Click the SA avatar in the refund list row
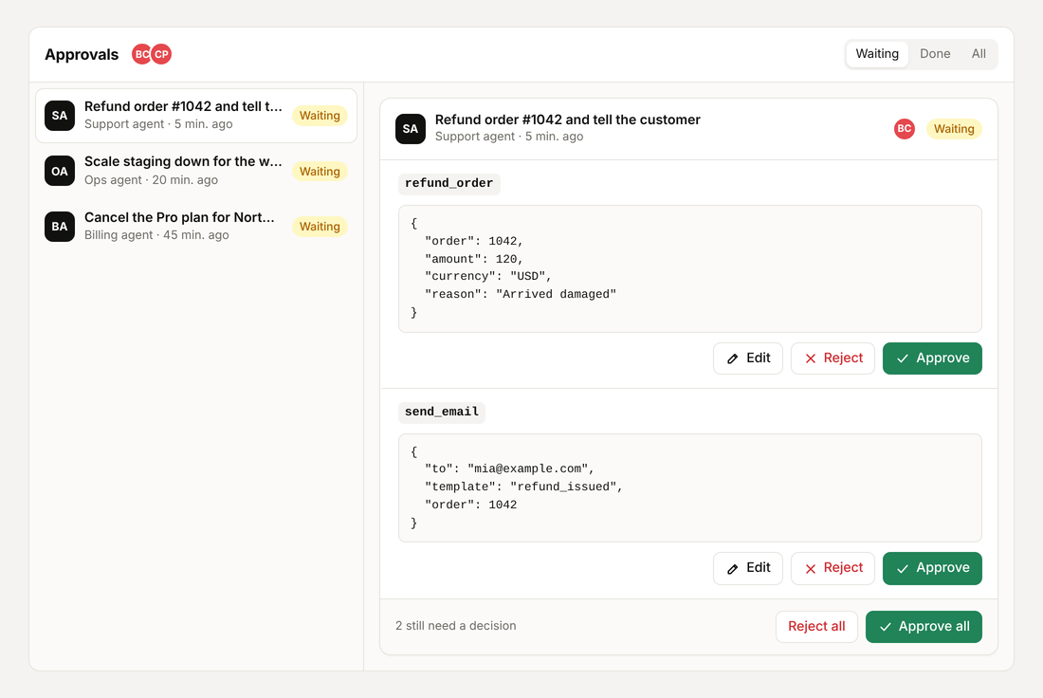 click(x=60, y=116)
